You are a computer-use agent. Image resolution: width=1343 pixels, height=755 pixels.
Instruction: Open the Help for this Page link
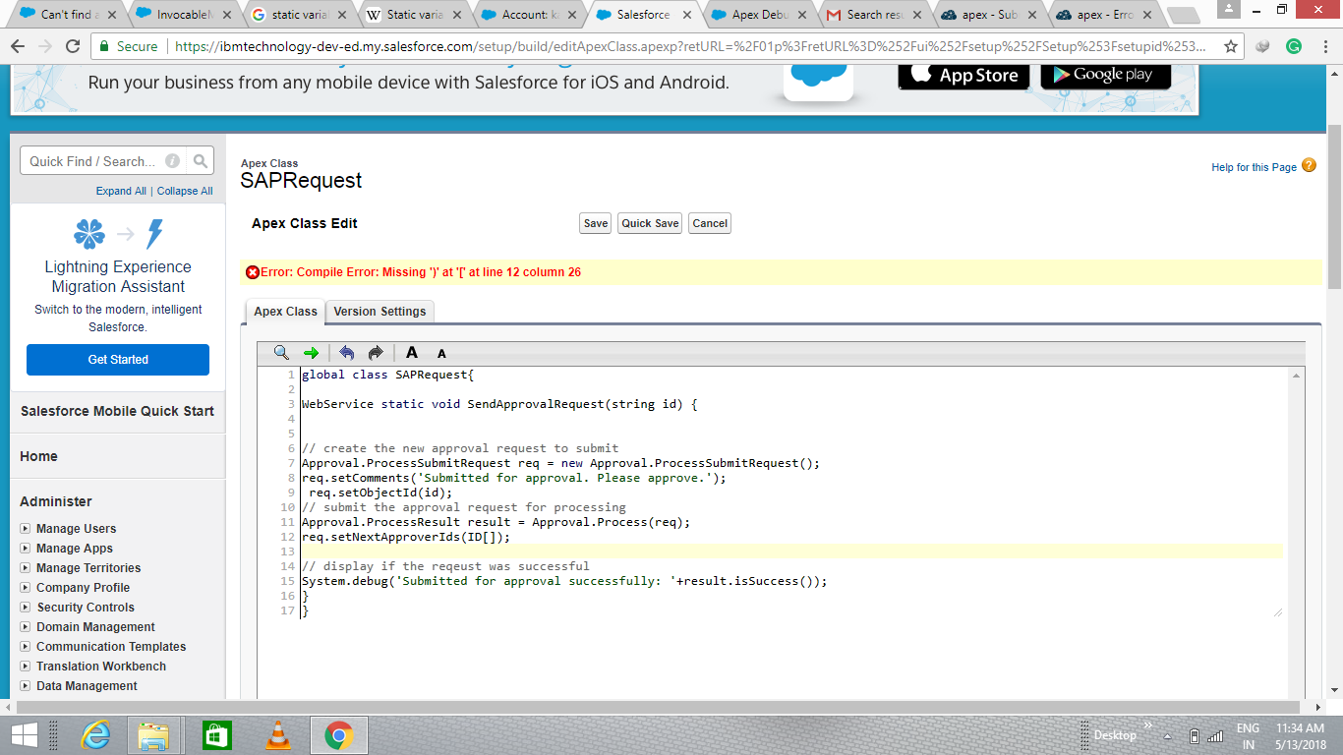(x=1254, y=167)
